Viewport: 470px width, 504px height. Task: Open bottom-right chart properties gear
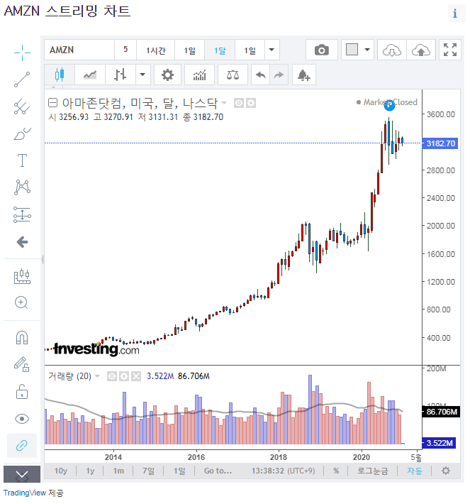(446, 471)
